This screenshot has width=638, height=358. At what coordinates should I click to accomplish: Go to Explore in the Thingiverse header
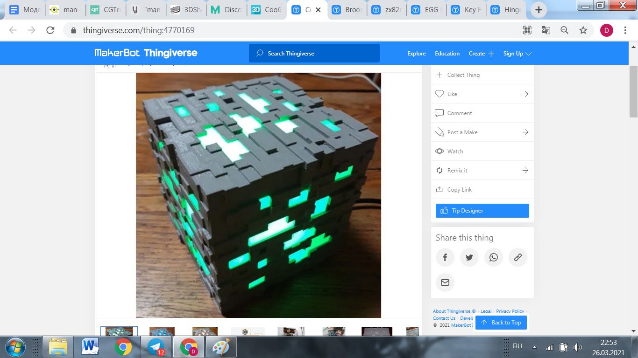417,54
